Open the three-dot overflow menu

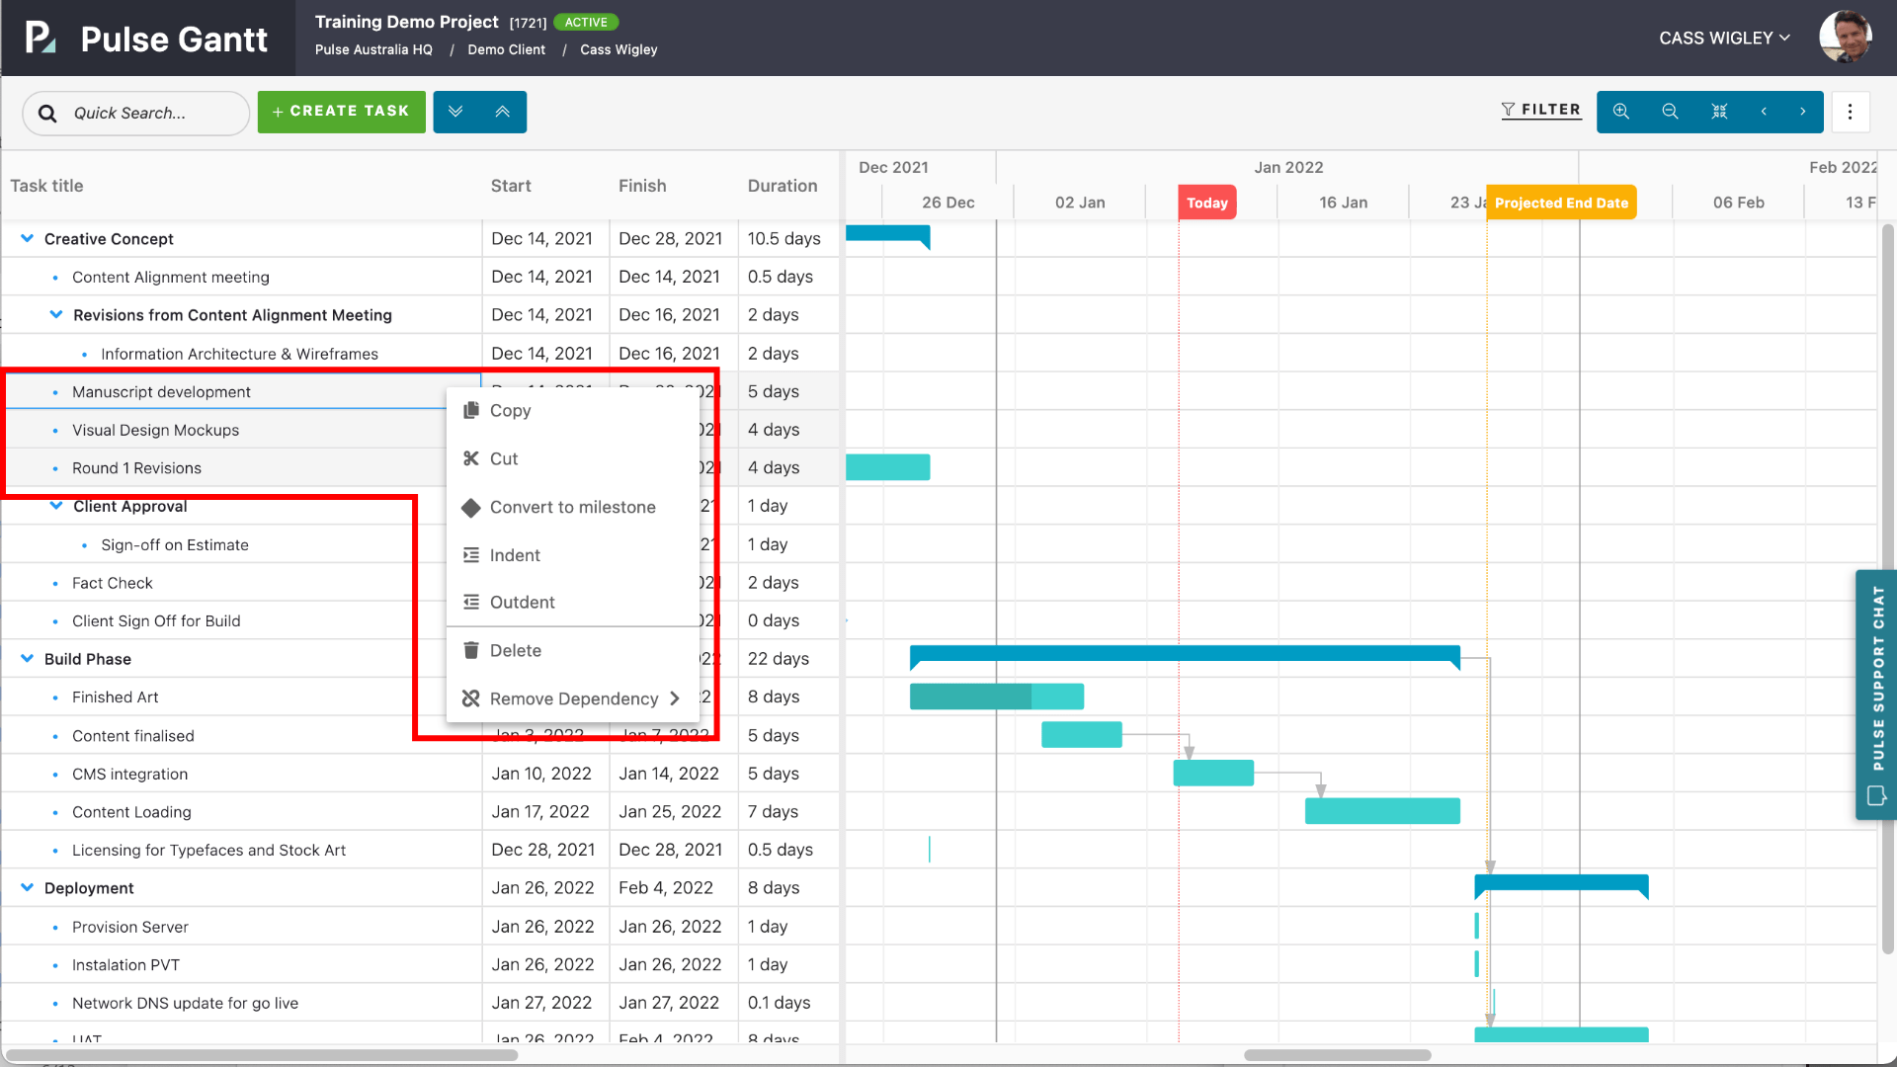[x=1850, y=112]
